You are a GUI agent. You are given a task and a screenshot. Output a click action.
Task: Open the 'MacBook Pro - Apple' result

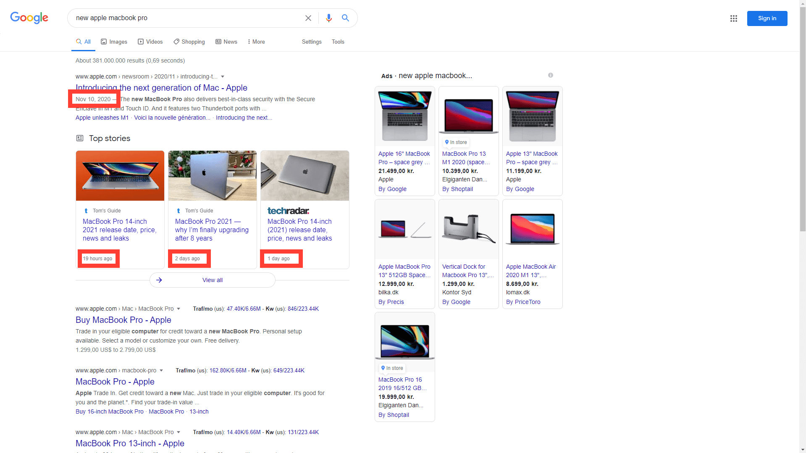coord(115,382)
